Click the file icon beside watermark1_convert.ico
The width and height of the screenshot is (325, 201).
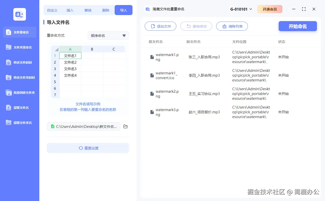(x=152, y=75)
